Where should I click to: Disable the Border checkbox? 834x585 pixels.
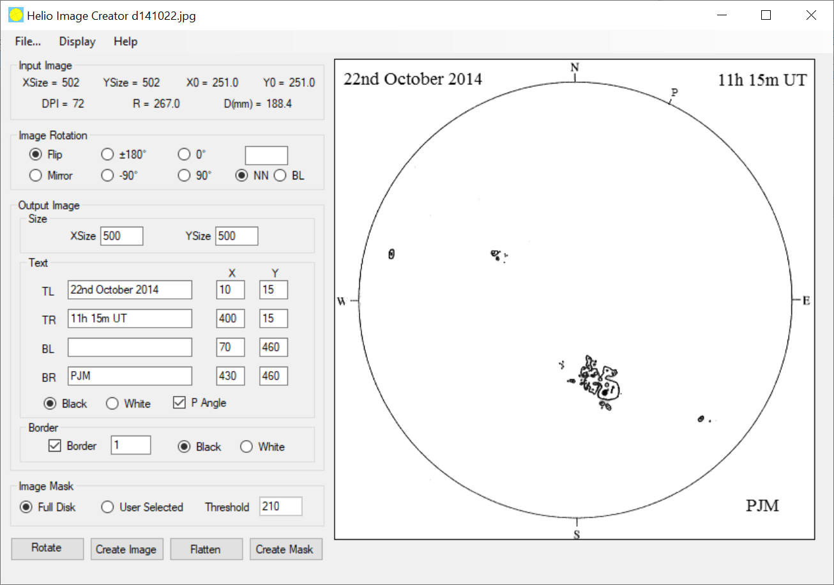point(55,446)
